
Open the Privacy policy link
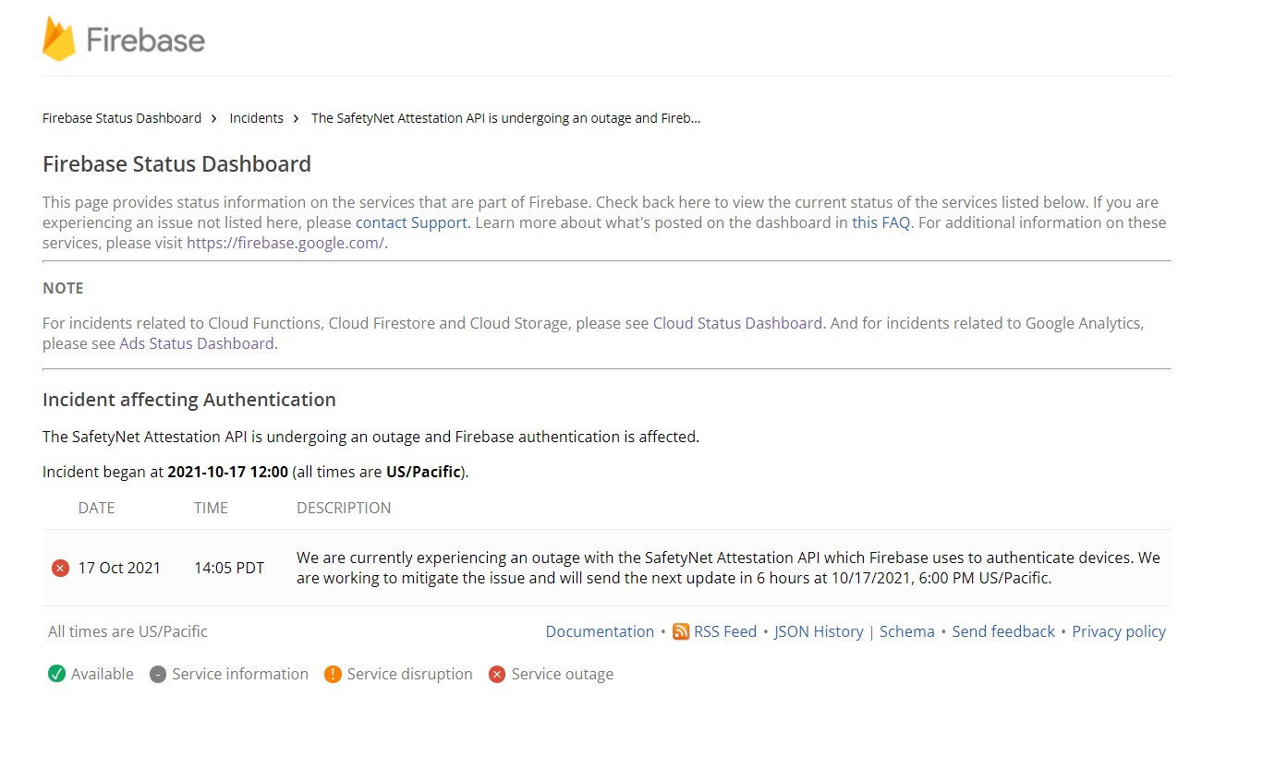(1119, 631)
